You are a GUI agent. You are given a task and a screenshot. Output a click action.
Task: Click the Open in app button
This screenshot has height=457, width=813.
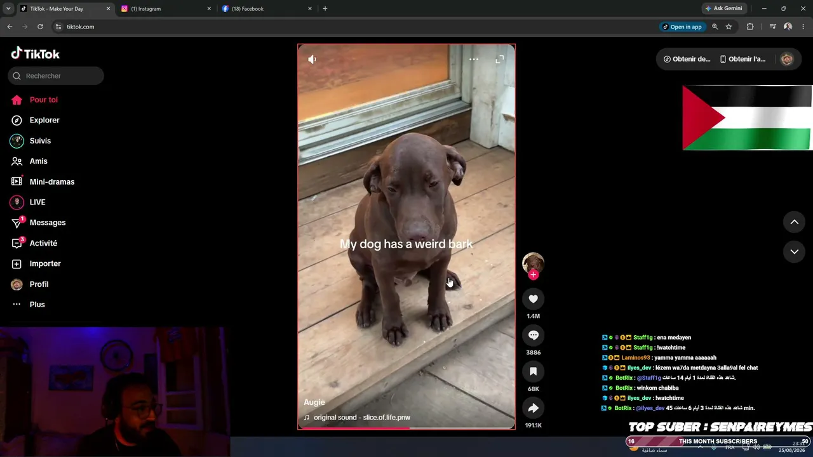(682, 27)
